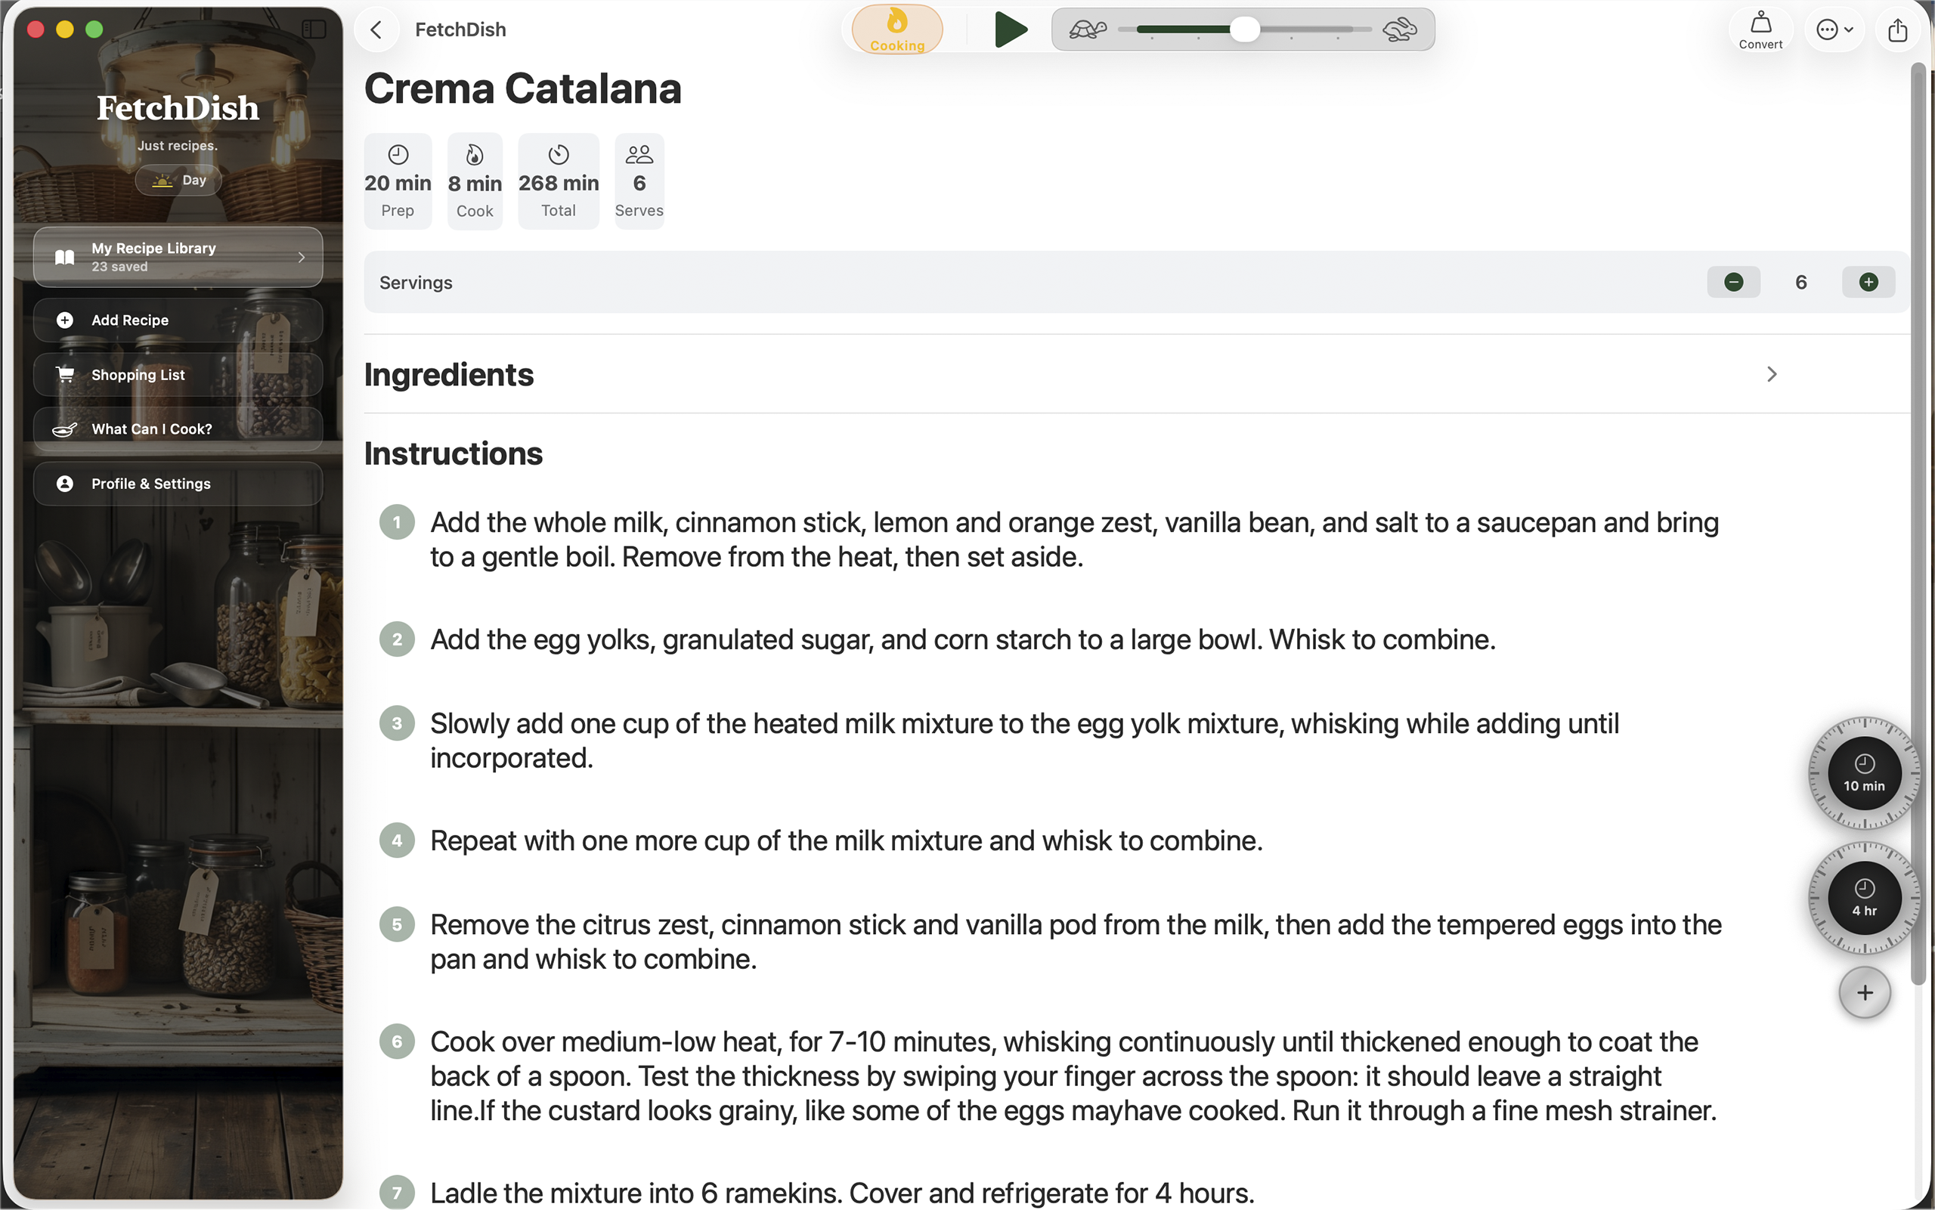This screenshot has height=1210, width=1935.
Task: Open the more options ellipsis dropdown
Action: tap(1834, 30)
